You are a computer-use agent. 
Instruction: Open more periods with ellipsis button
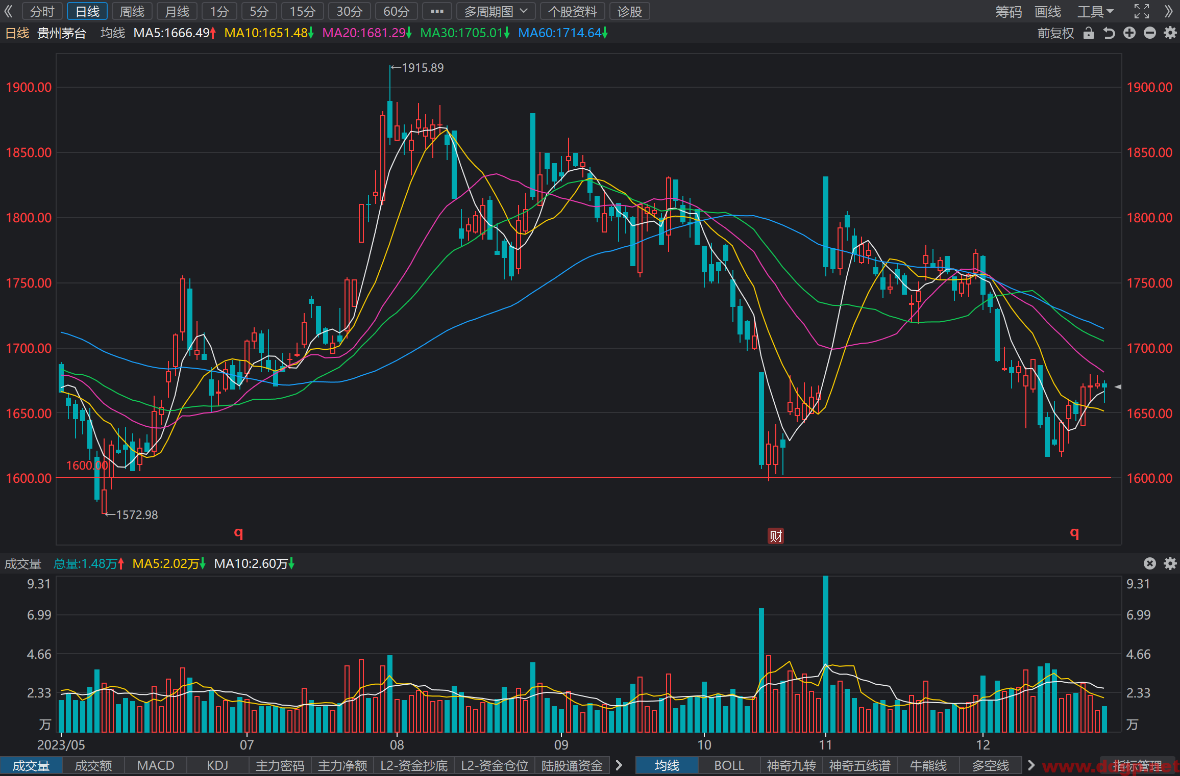pos(437,11)
